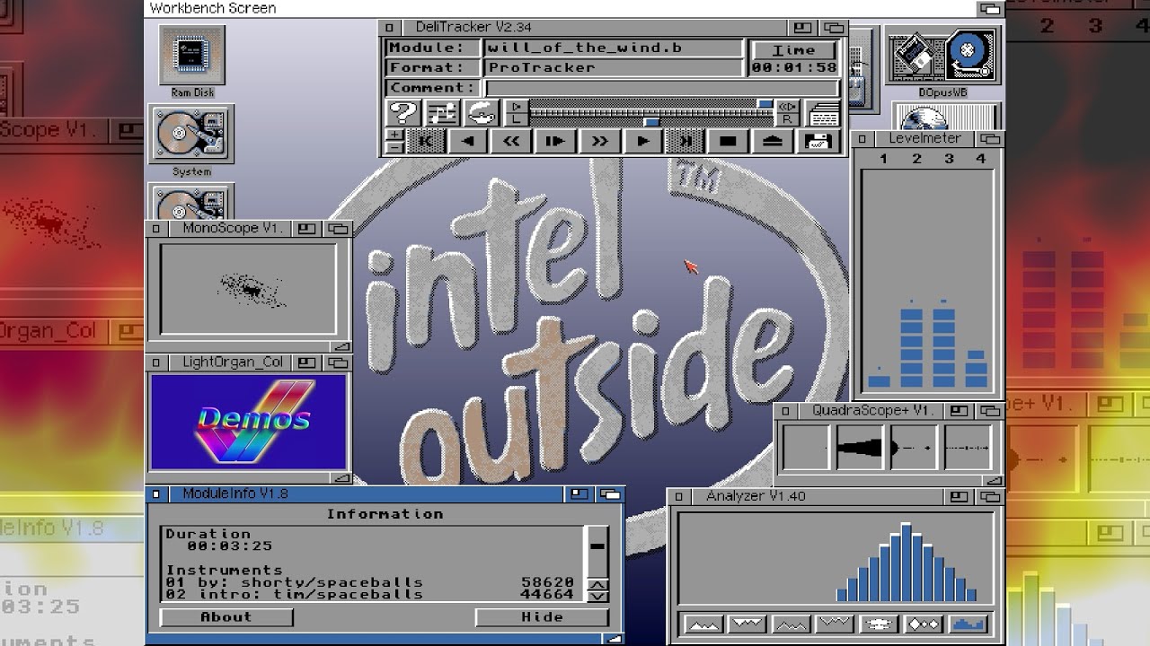Open the music notes player selection button
1150x646 pixels.
point(441,113)
